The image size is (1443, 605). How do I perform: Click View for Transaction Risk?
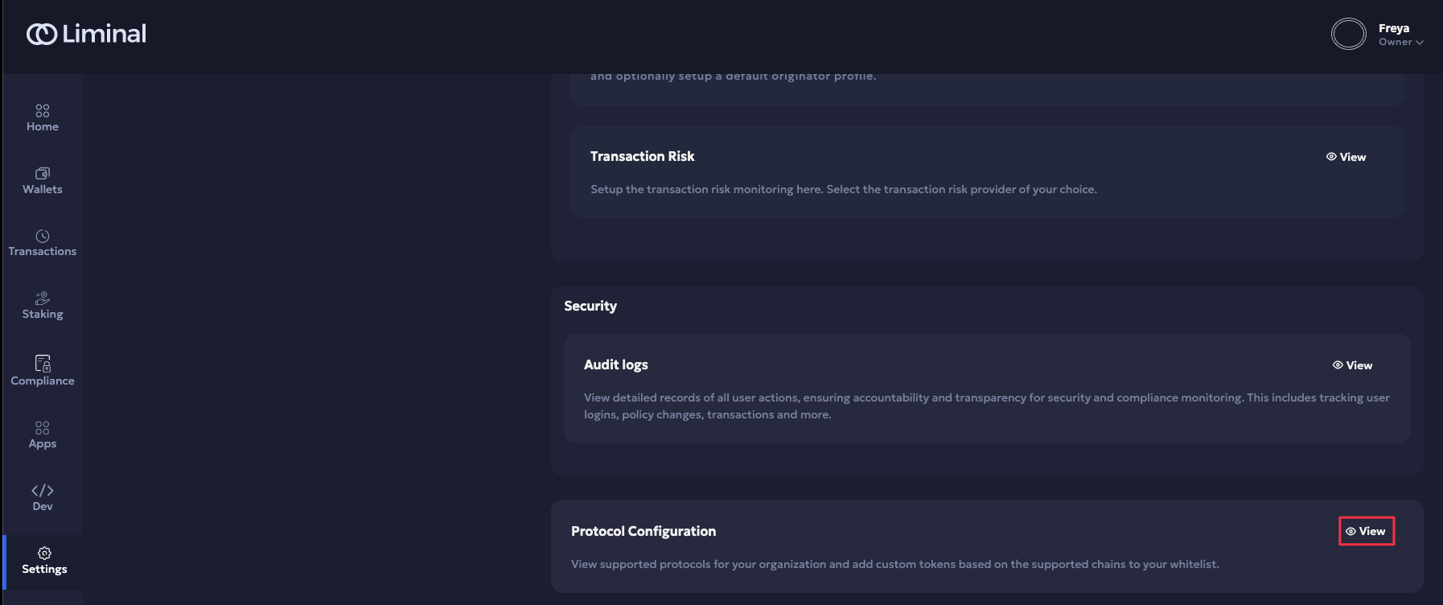[x=1346, y=157]
